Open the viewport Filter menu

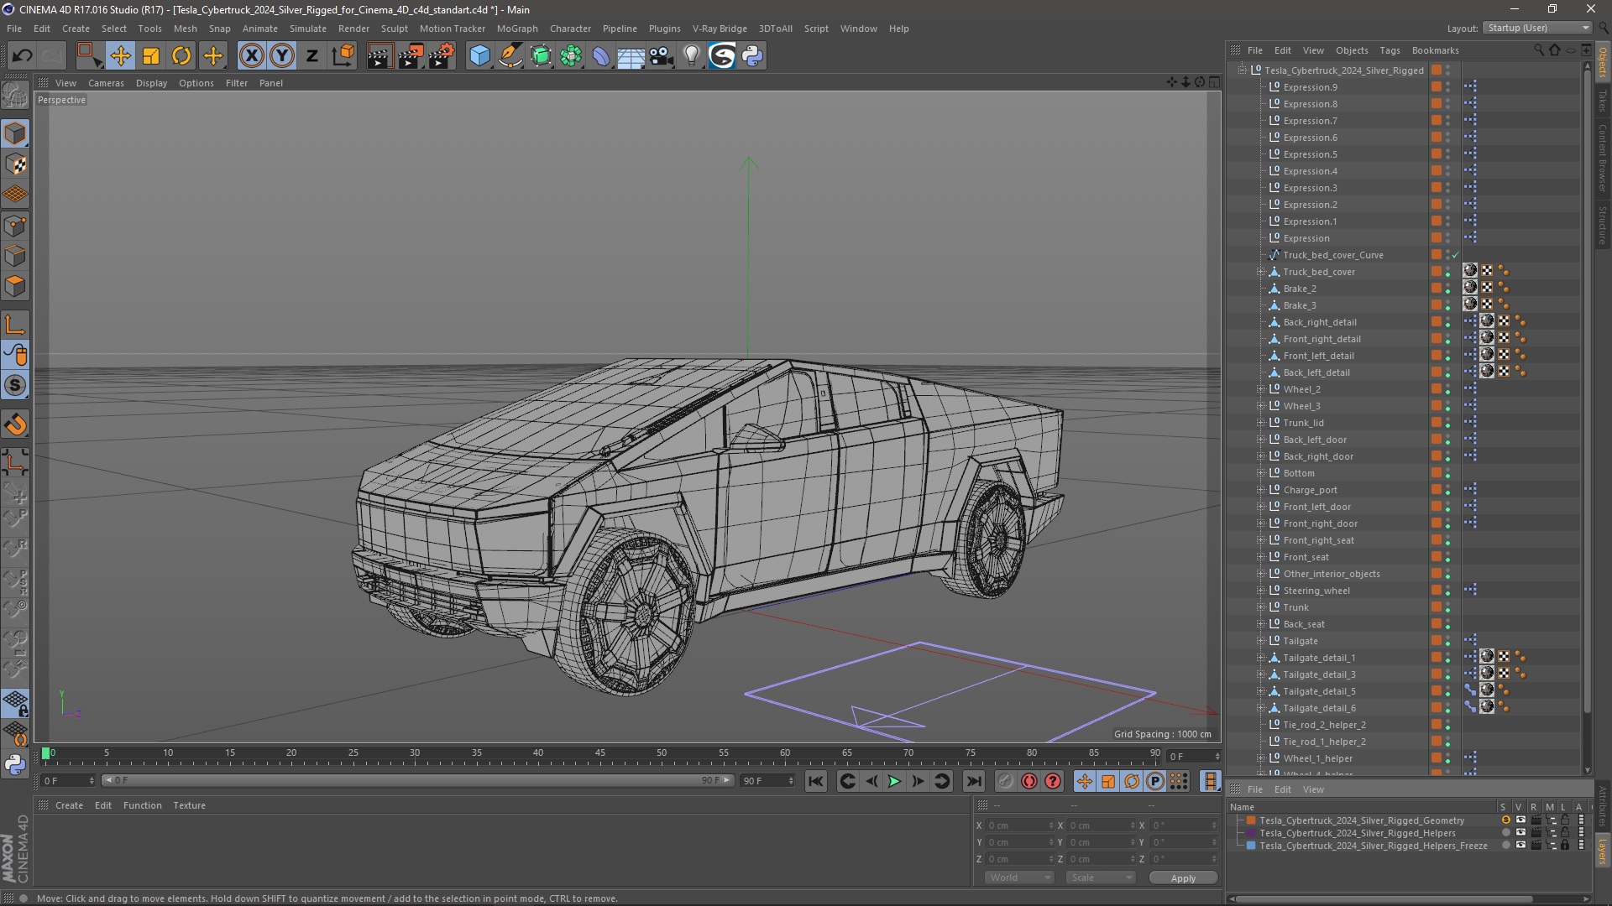[237, 83]
